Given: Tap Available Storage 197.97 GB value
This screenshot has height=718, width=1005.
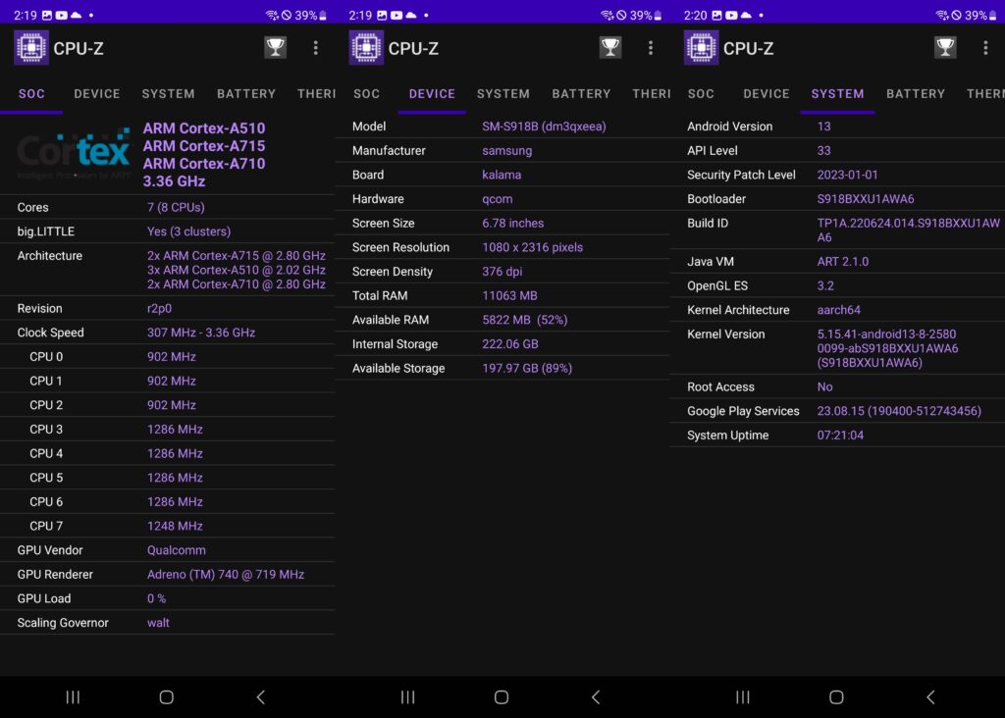Looking at the screenshot, I should 527,369.
